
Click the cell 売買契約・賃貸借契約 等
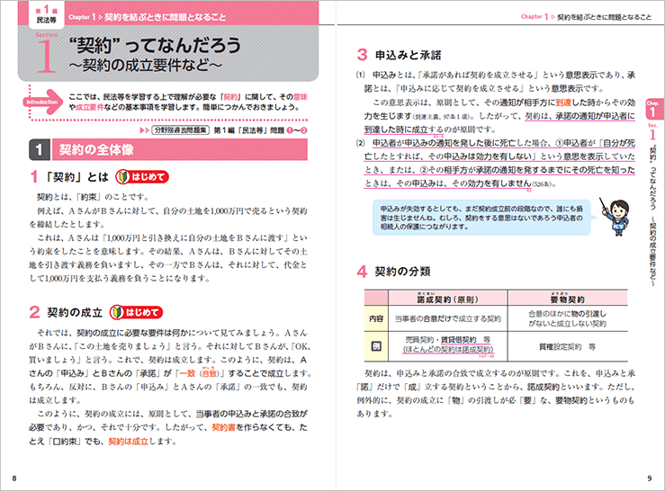point(448,340)
